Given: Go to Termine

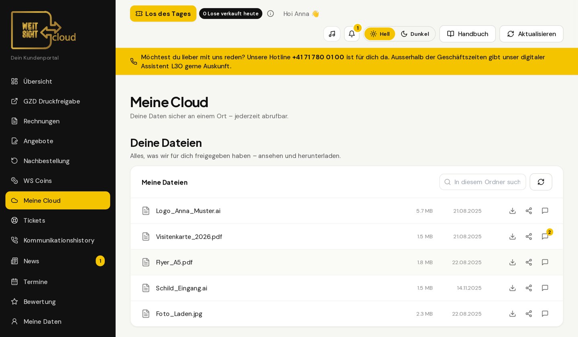Looking at the screenshot, I should (58, 282).
